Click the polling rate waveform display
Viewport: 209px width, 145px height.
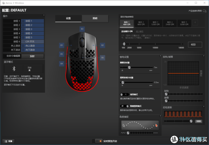[183, 114]
